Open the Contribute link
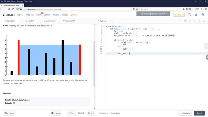 (116, 113)
